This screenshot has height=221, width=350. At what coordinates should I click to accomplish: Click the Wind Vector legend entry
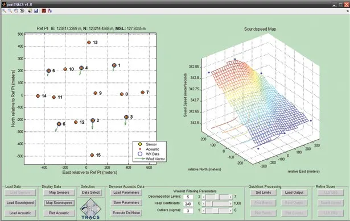[155, 159]
